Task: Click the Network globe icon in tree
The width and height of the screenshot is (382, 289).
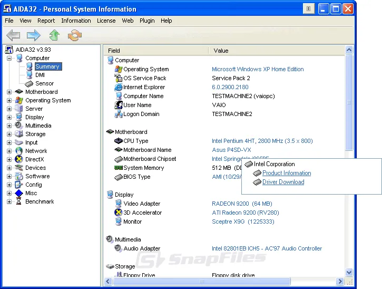Action: (19, 151)
